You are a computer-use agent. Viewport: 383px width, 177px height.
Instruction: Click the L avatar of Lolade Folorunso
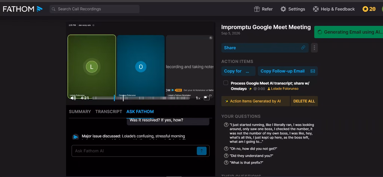point(92,67)
